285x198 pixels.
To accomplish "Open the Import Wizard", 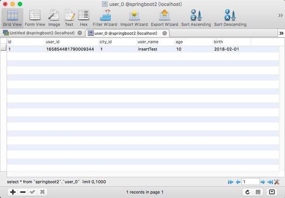I will [x=134, y=18].
